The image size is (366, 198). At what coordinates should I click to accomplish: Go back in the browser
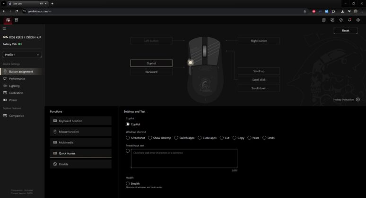click(x=4, y=11)
